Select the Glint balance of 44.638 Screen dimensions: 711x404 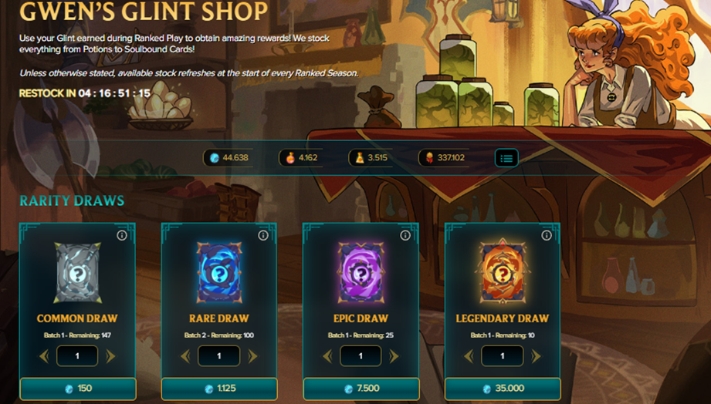pyautogui.click(x=228, y=157)
